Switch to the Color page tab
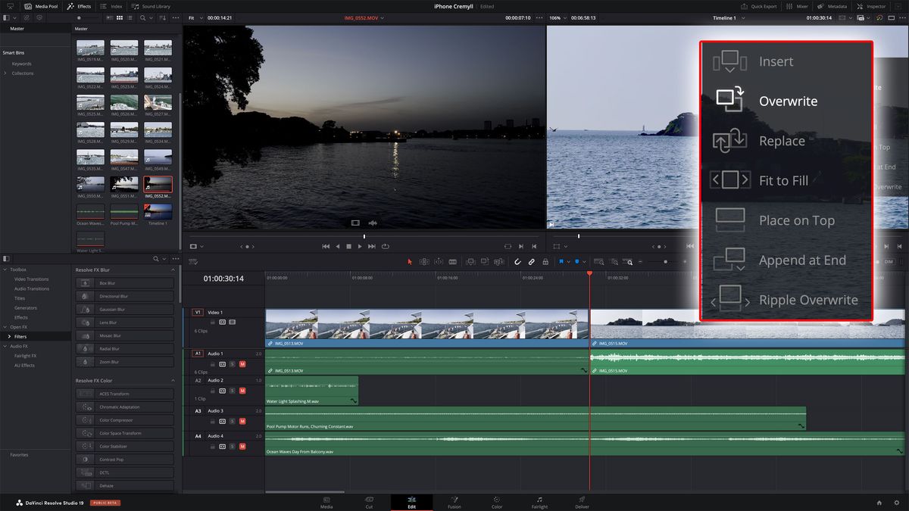The height and width of the screenshot is (511, 909). click(496, 502)
